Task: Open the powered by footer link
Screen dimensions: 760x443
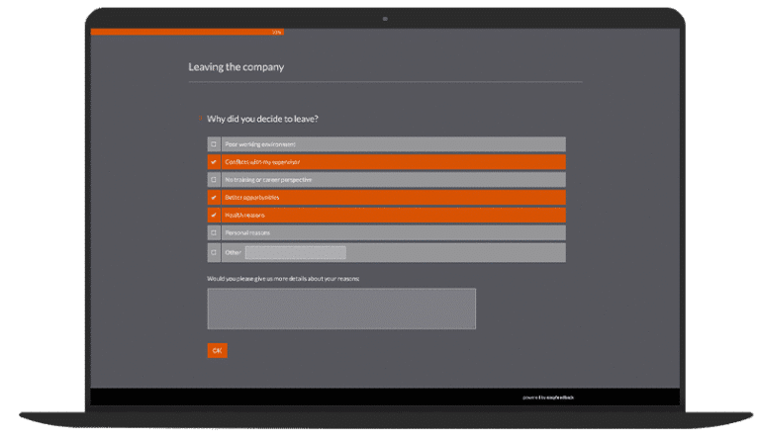Action: [x=547, y=398]
